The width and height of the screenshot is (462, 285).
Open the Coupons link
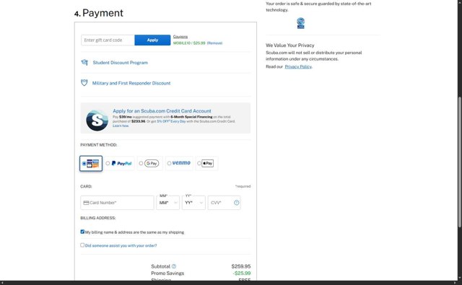(180, 37)
